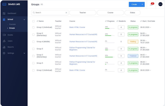
Task: Click the Events camera icon in sidebar
Action: tap(4, 35)
